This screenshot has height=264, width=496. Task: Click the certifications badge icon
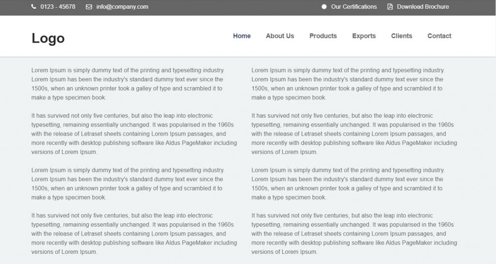pos(324,7)
